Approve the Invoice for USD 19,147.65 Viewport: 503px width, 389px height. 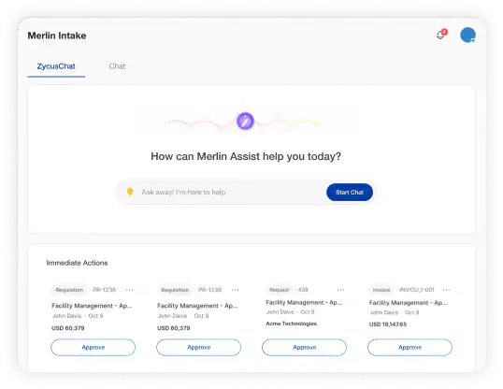coord(410,347)
